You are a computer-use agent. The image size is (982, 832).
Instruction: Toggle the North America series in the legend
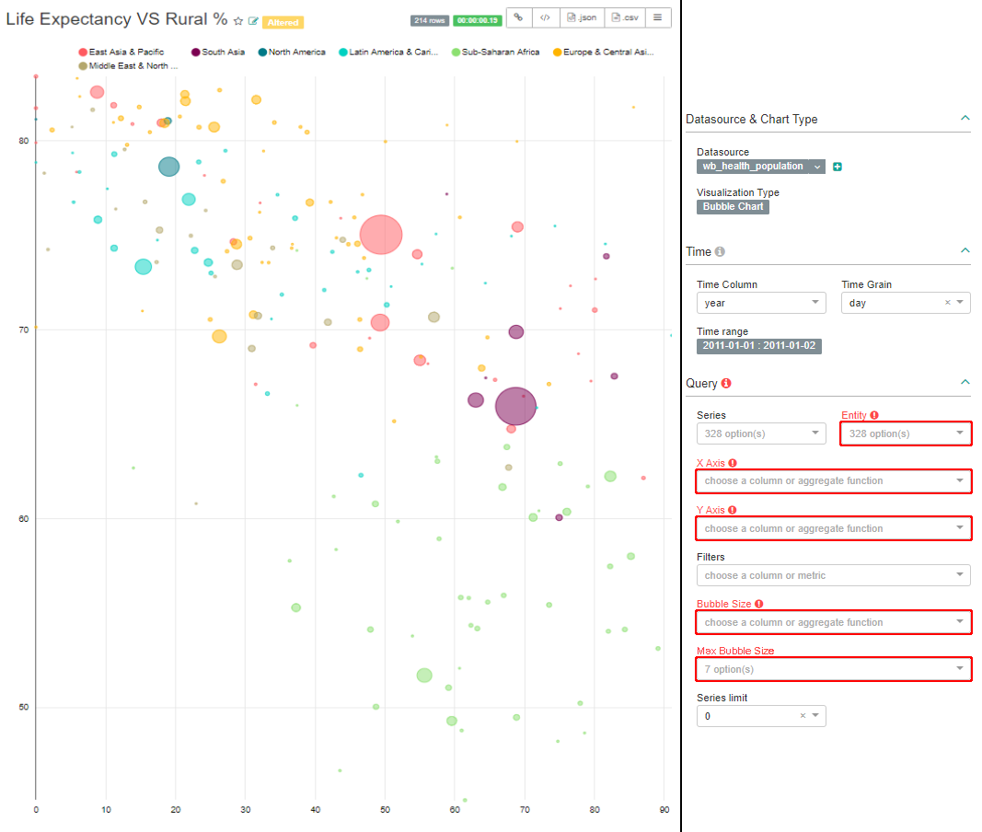pyautogui.click(x=292, y=52)
